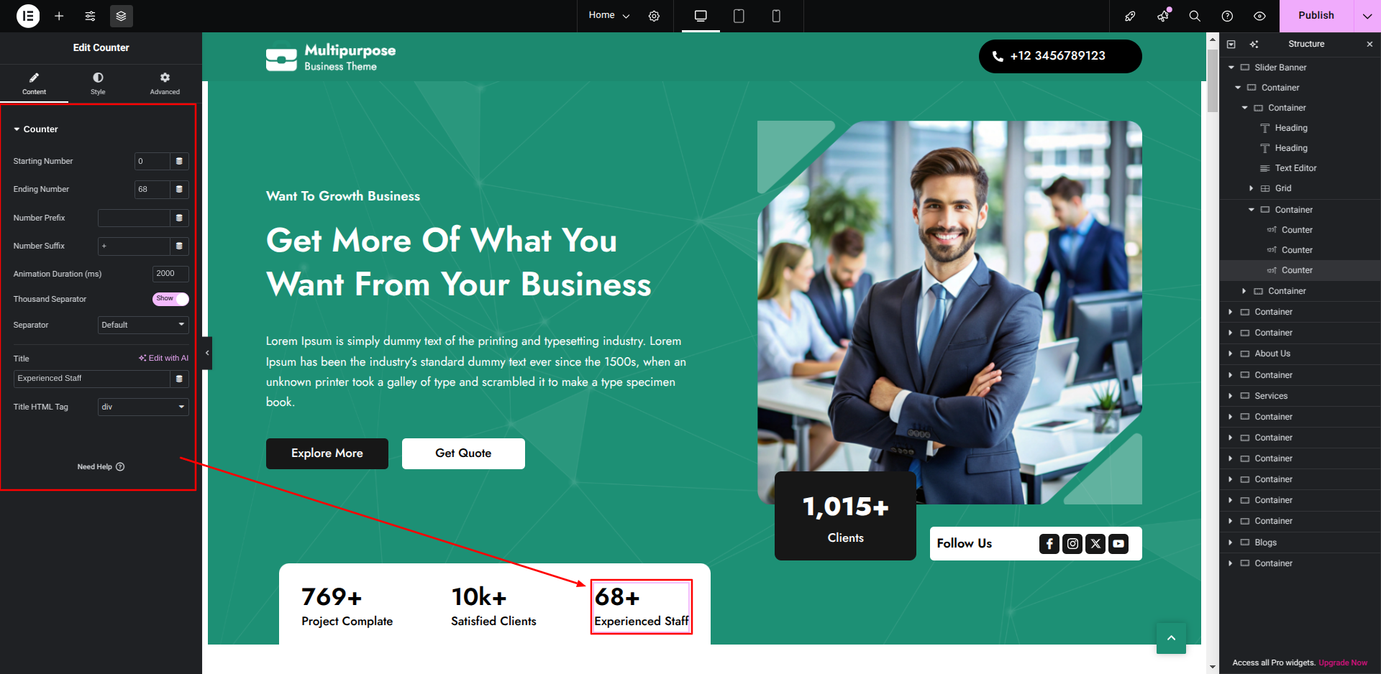Open the X social icon

coord(1095,544)
